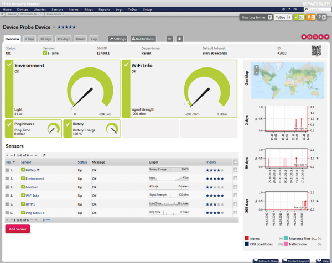
Task: Click first page arrow above sensor table
Action: 7,155
